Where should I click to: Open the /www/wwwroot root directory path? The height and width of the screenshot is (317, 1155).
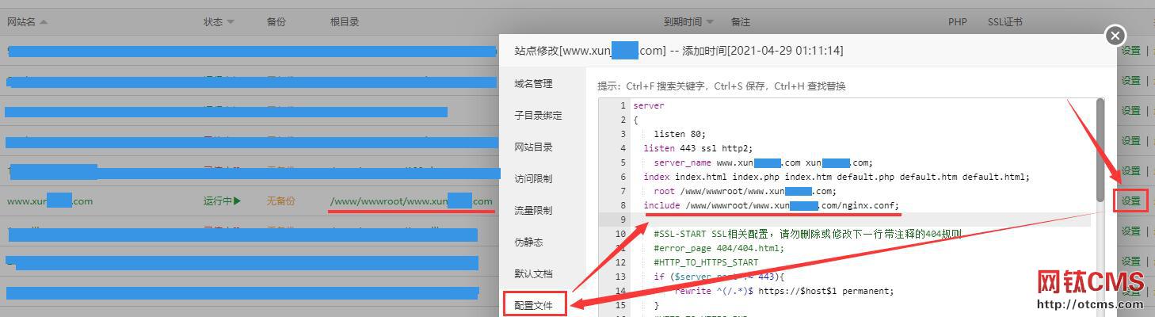coord(410,201)
